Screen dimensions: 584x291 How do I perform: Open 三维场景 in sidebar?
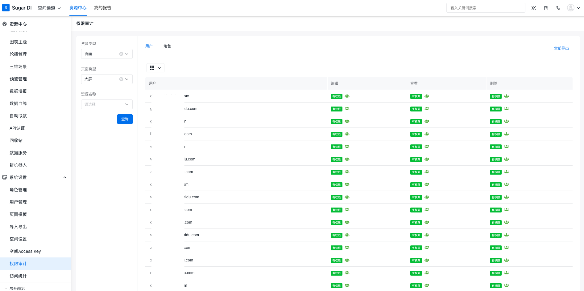(18, 67)
